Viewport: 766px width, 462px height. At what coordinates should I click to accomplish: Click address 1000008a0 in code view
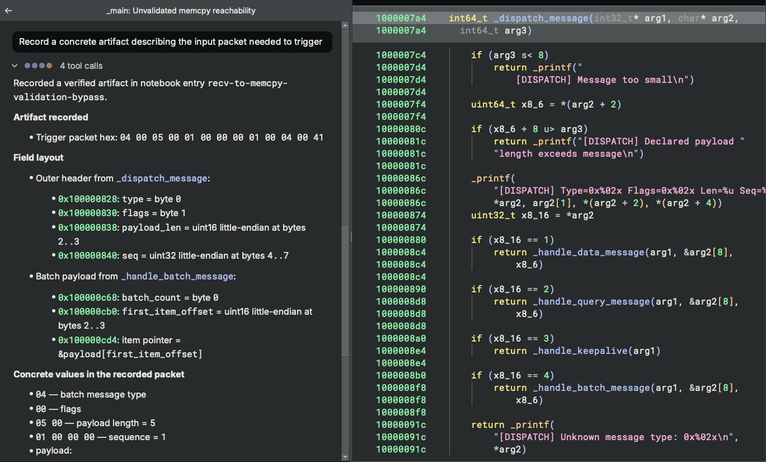(x=401, y=338)
